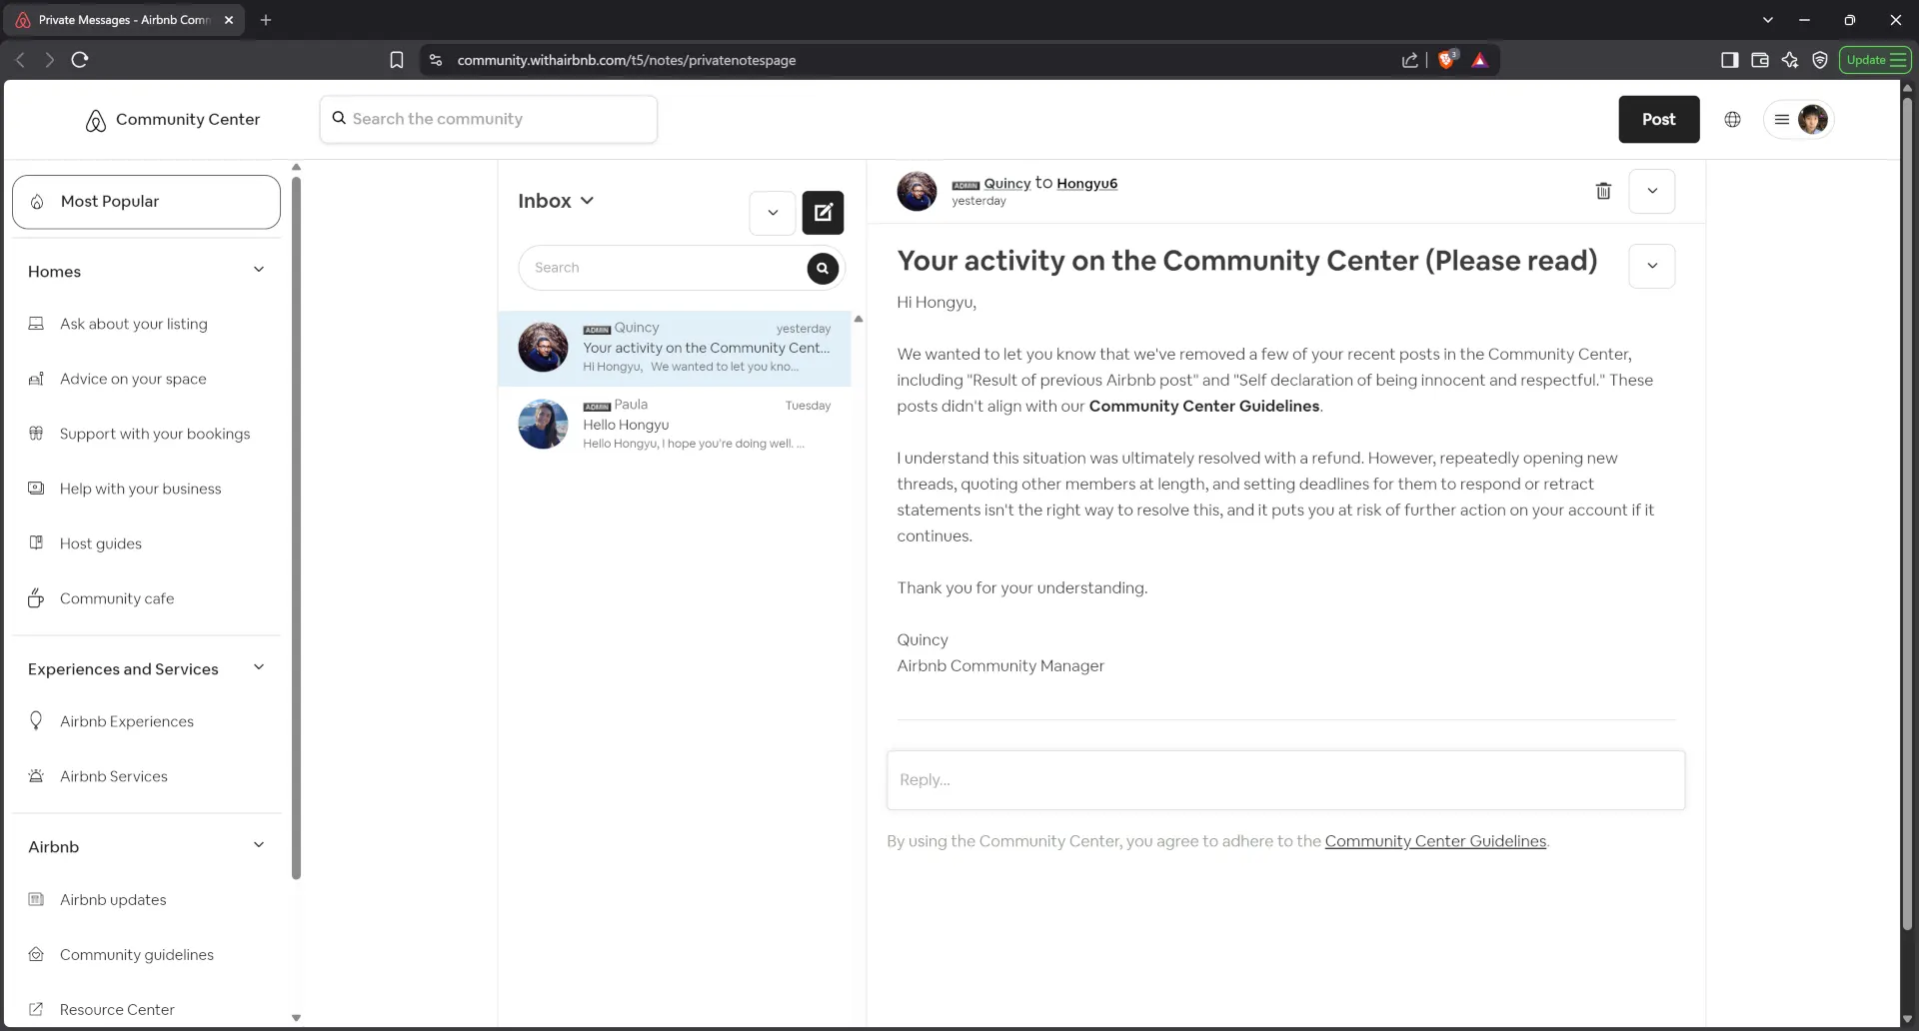The image size is (1919, 1031).
Task: Open the Hello Hongyu message from Paula
Action: (675, 425)
